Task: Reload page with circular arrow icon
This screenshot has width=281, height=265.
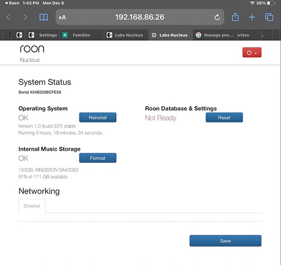Action: (217, 17)
